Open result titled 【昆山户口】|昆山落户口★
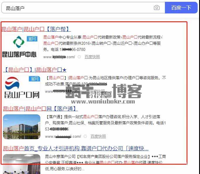 click(35, 70)
